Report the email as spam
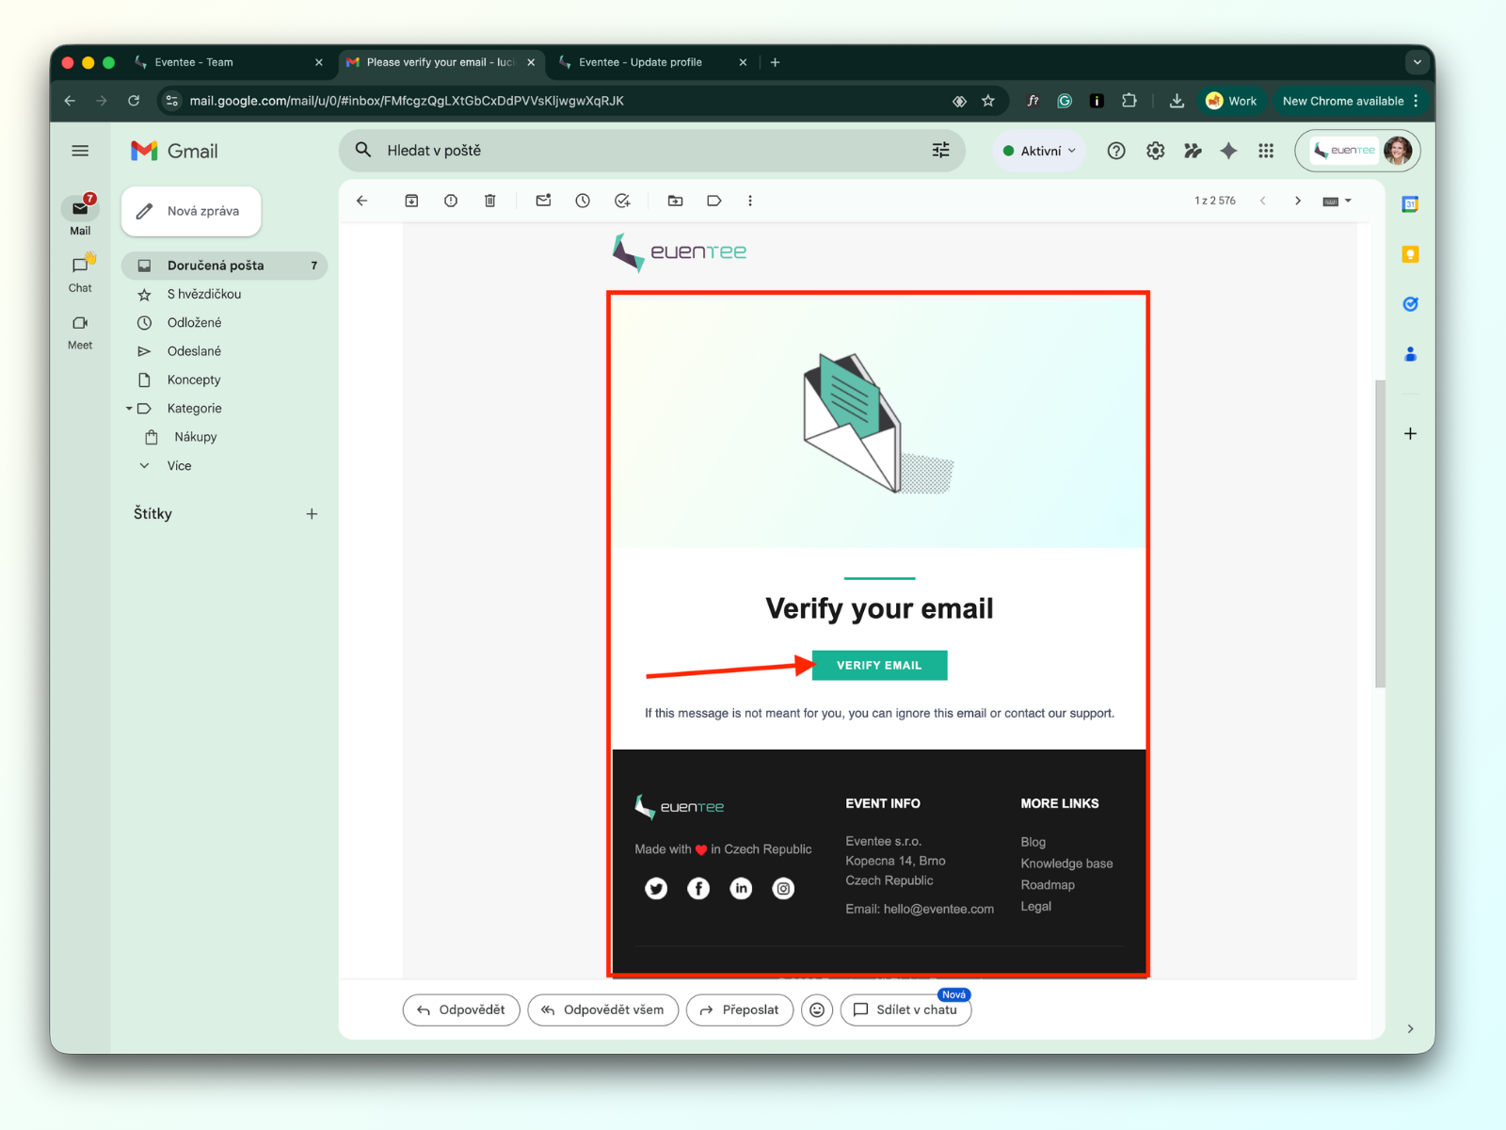 [x=451, y=201]
